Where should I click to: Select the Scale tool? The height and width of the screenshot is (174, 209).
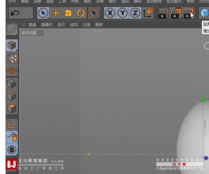point(68,13)
